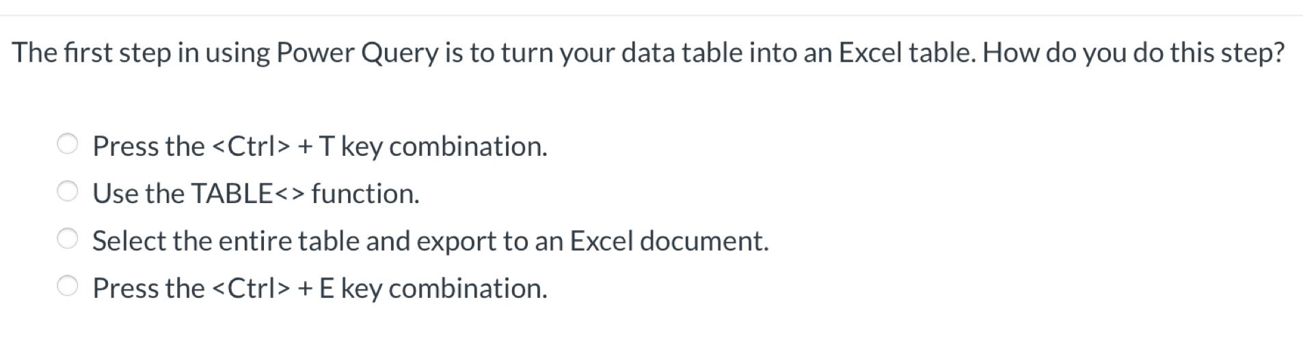Click the letter 'T' in the first answer option
The width and height of the screenshot is (1303, 339).
click(x=326, y=146)
